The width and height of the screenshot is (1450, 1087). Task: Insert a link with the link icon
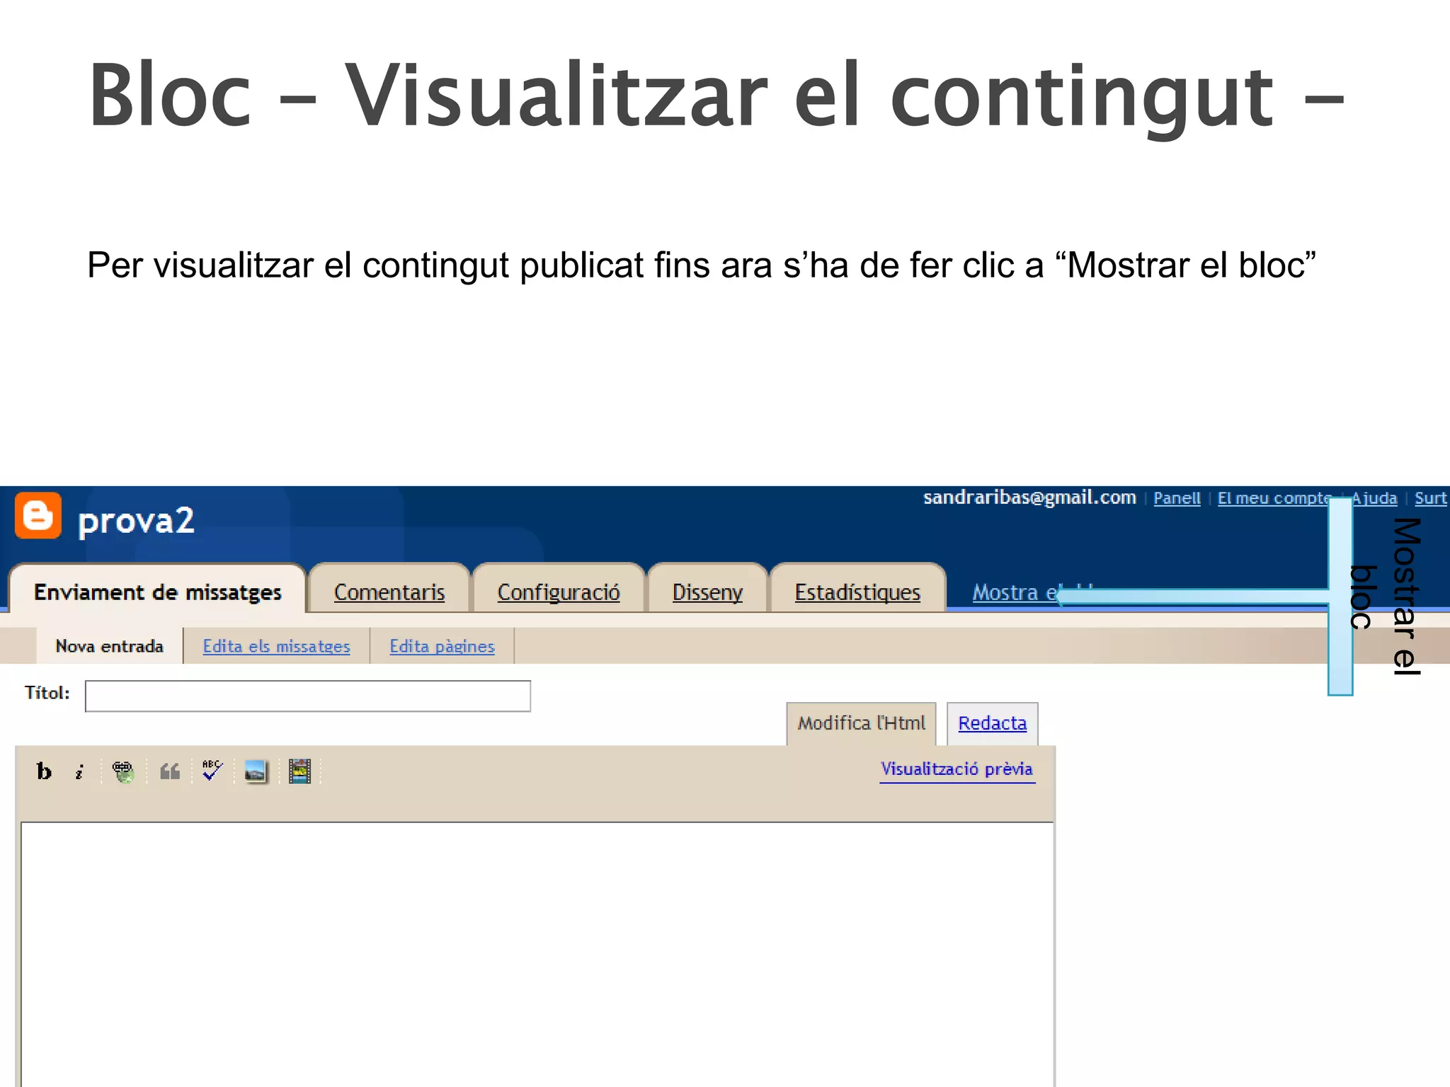coord(123,771)
